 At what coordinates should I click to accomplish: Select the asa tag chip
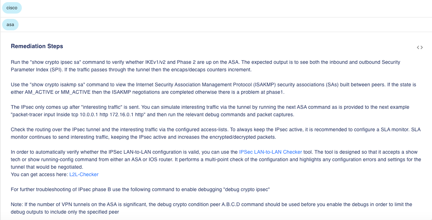click(x=10, y=25)
